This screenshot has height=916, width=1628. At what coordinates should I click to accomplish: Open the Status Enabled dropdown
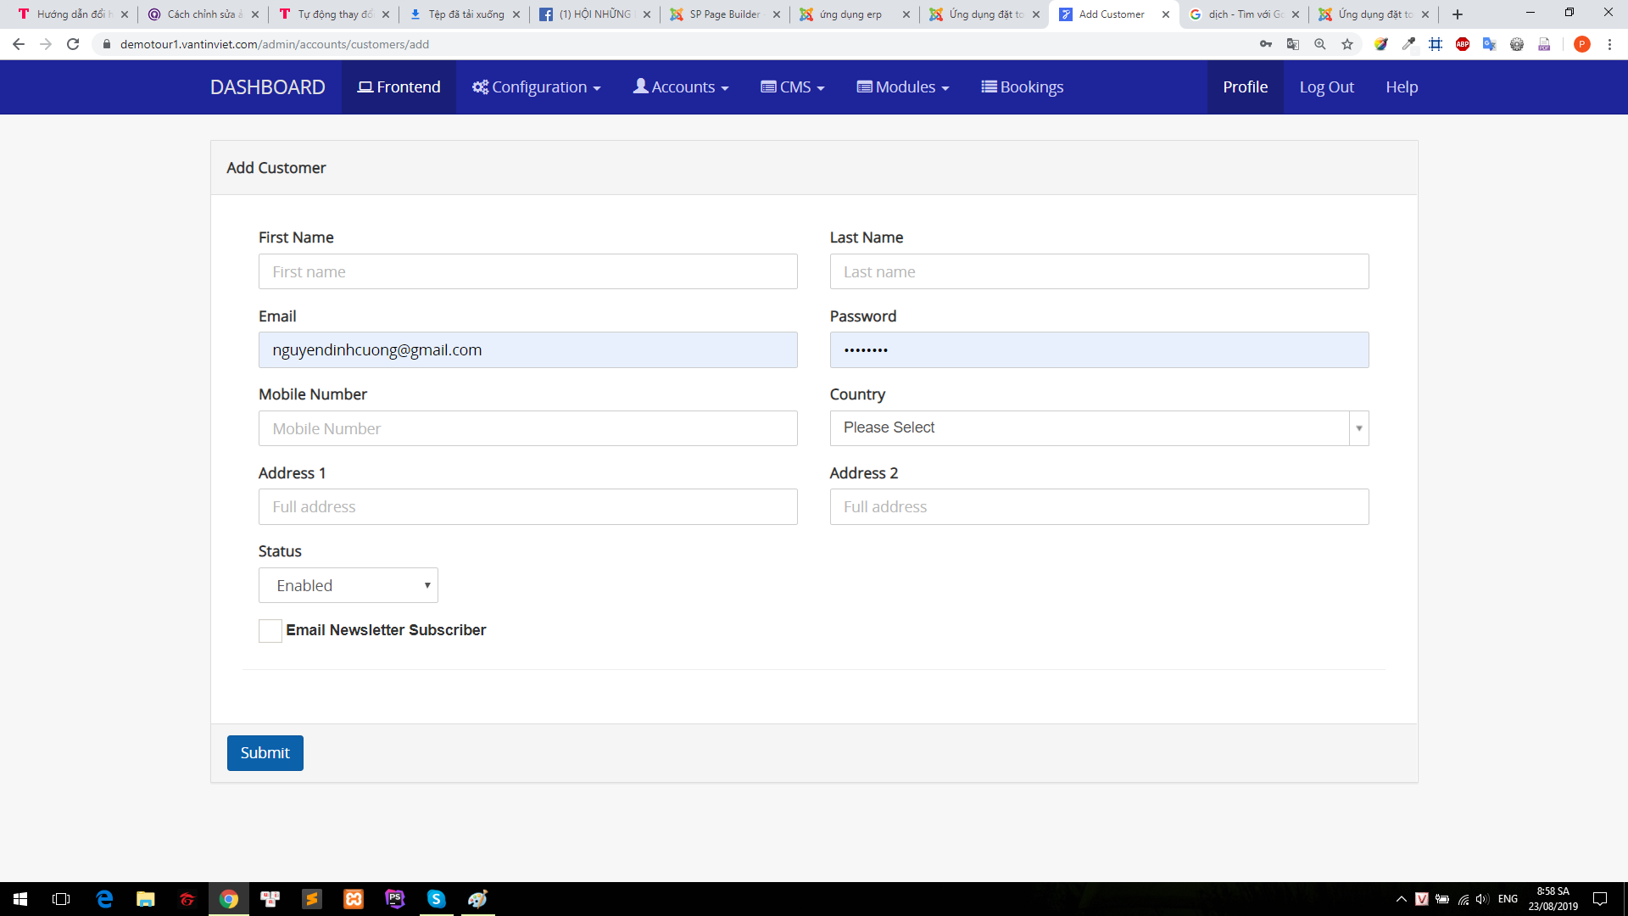click(x=348, y=585)
